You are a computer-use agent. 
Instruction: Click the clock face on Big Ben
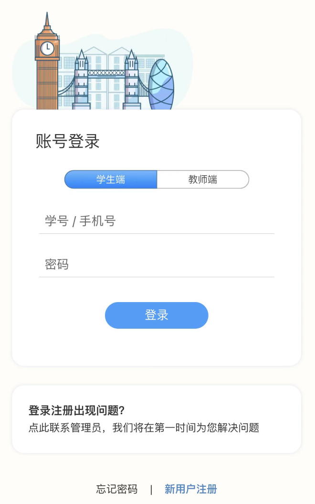pos(47,48)
